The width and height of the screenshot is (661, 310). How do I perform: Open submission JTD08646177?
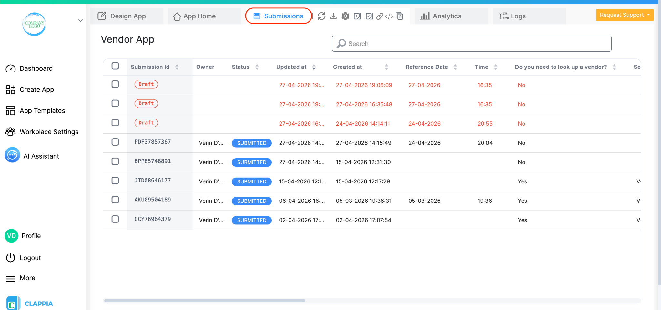[x=153, y=181]
